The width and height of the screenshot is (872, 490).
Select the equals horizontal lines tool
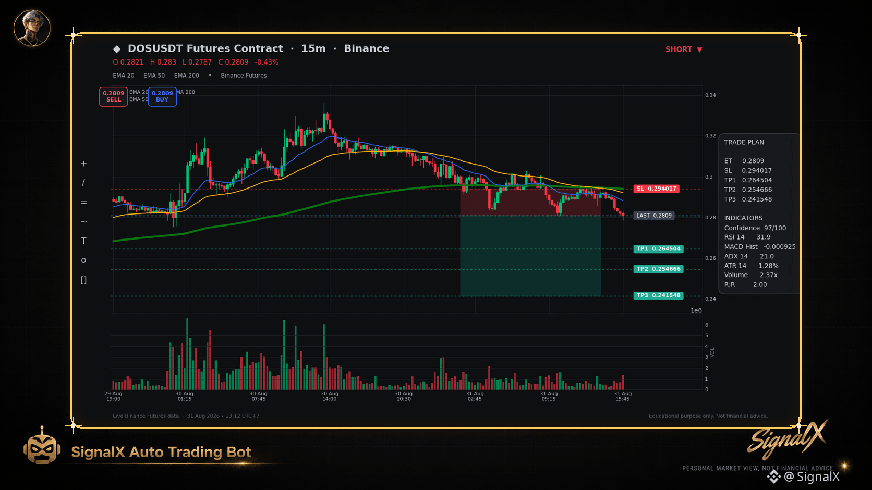(83, 203)
